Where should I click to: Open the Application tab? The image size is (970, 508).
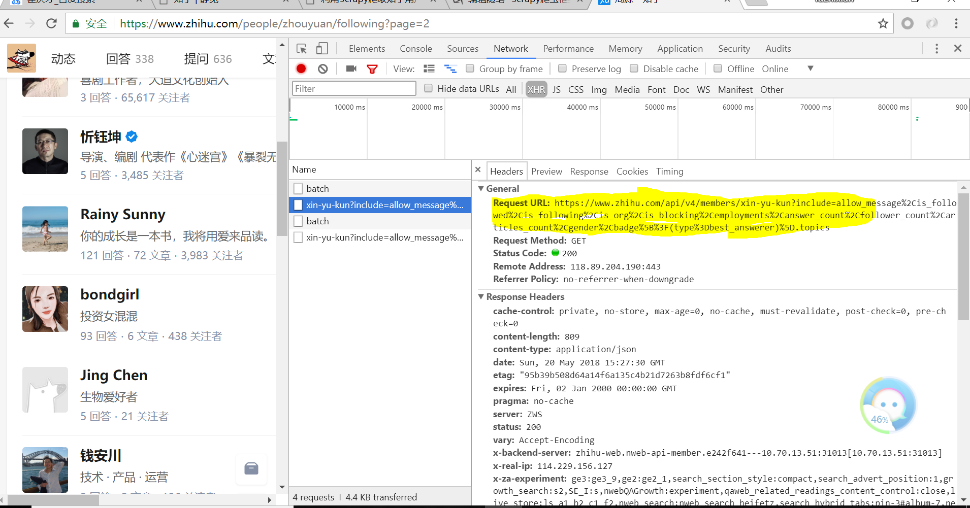click(x=680, y=49)
